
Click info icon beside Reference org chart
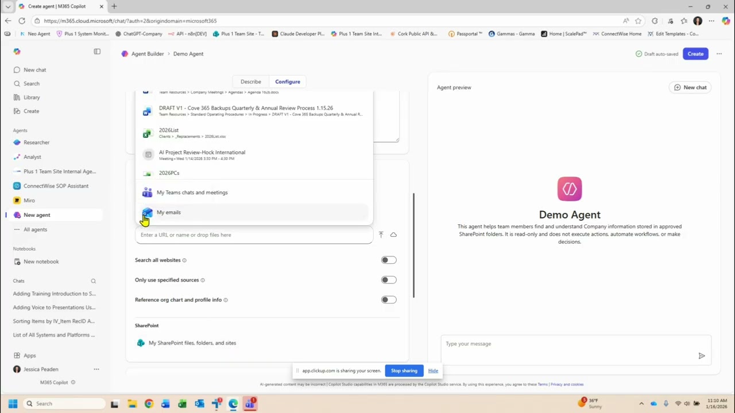coord(226,300)
